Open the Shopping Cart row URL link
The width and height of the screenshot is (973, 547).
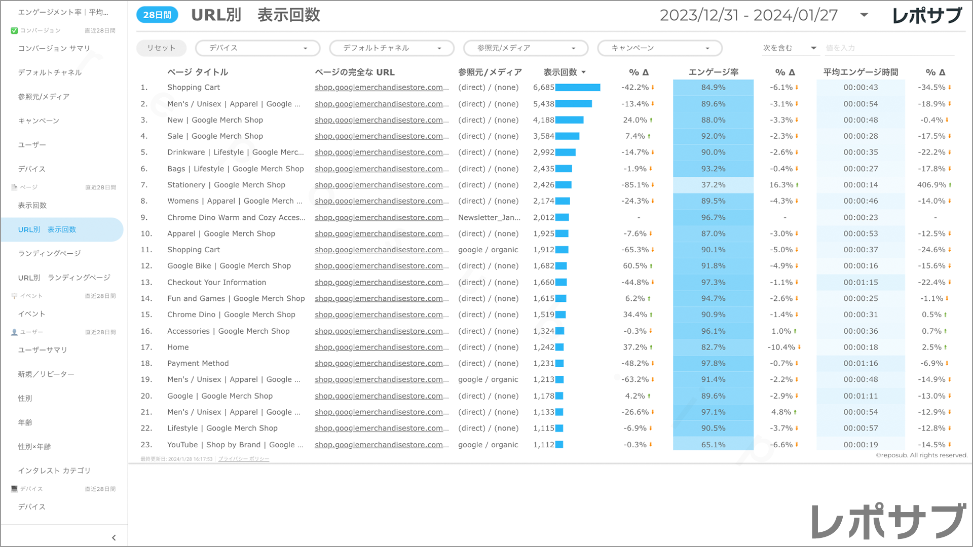click(381, 87)
